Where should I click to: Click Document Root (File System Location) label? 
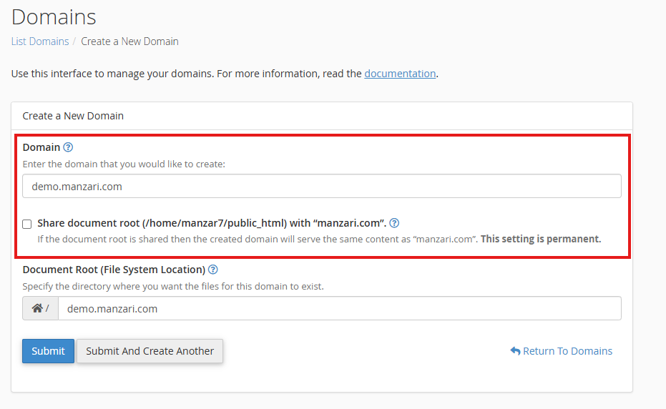point(114,270)
